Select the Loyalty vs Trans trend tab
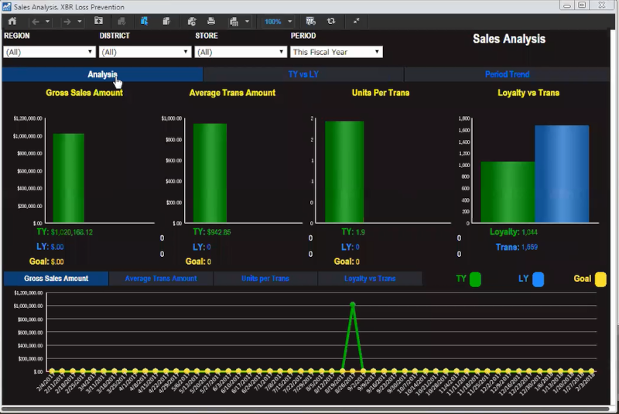Screen dimensions: 619x414 pos(370,279)
